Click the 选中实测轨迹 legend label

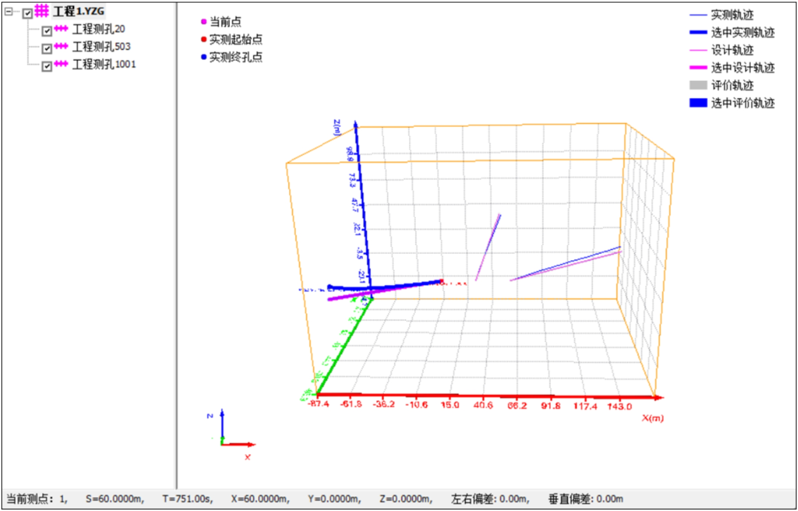pyautogui.click(x=742, y=33)
